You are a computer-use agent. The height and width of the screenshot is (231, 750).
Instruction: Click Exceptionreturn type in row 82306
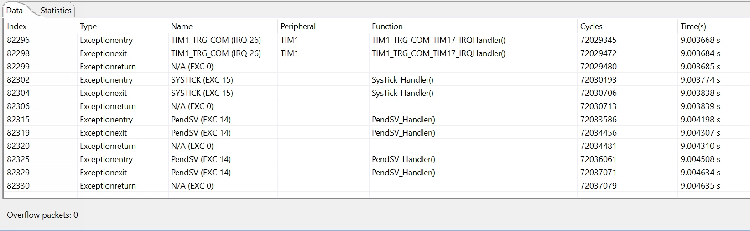tap(108, 106)
